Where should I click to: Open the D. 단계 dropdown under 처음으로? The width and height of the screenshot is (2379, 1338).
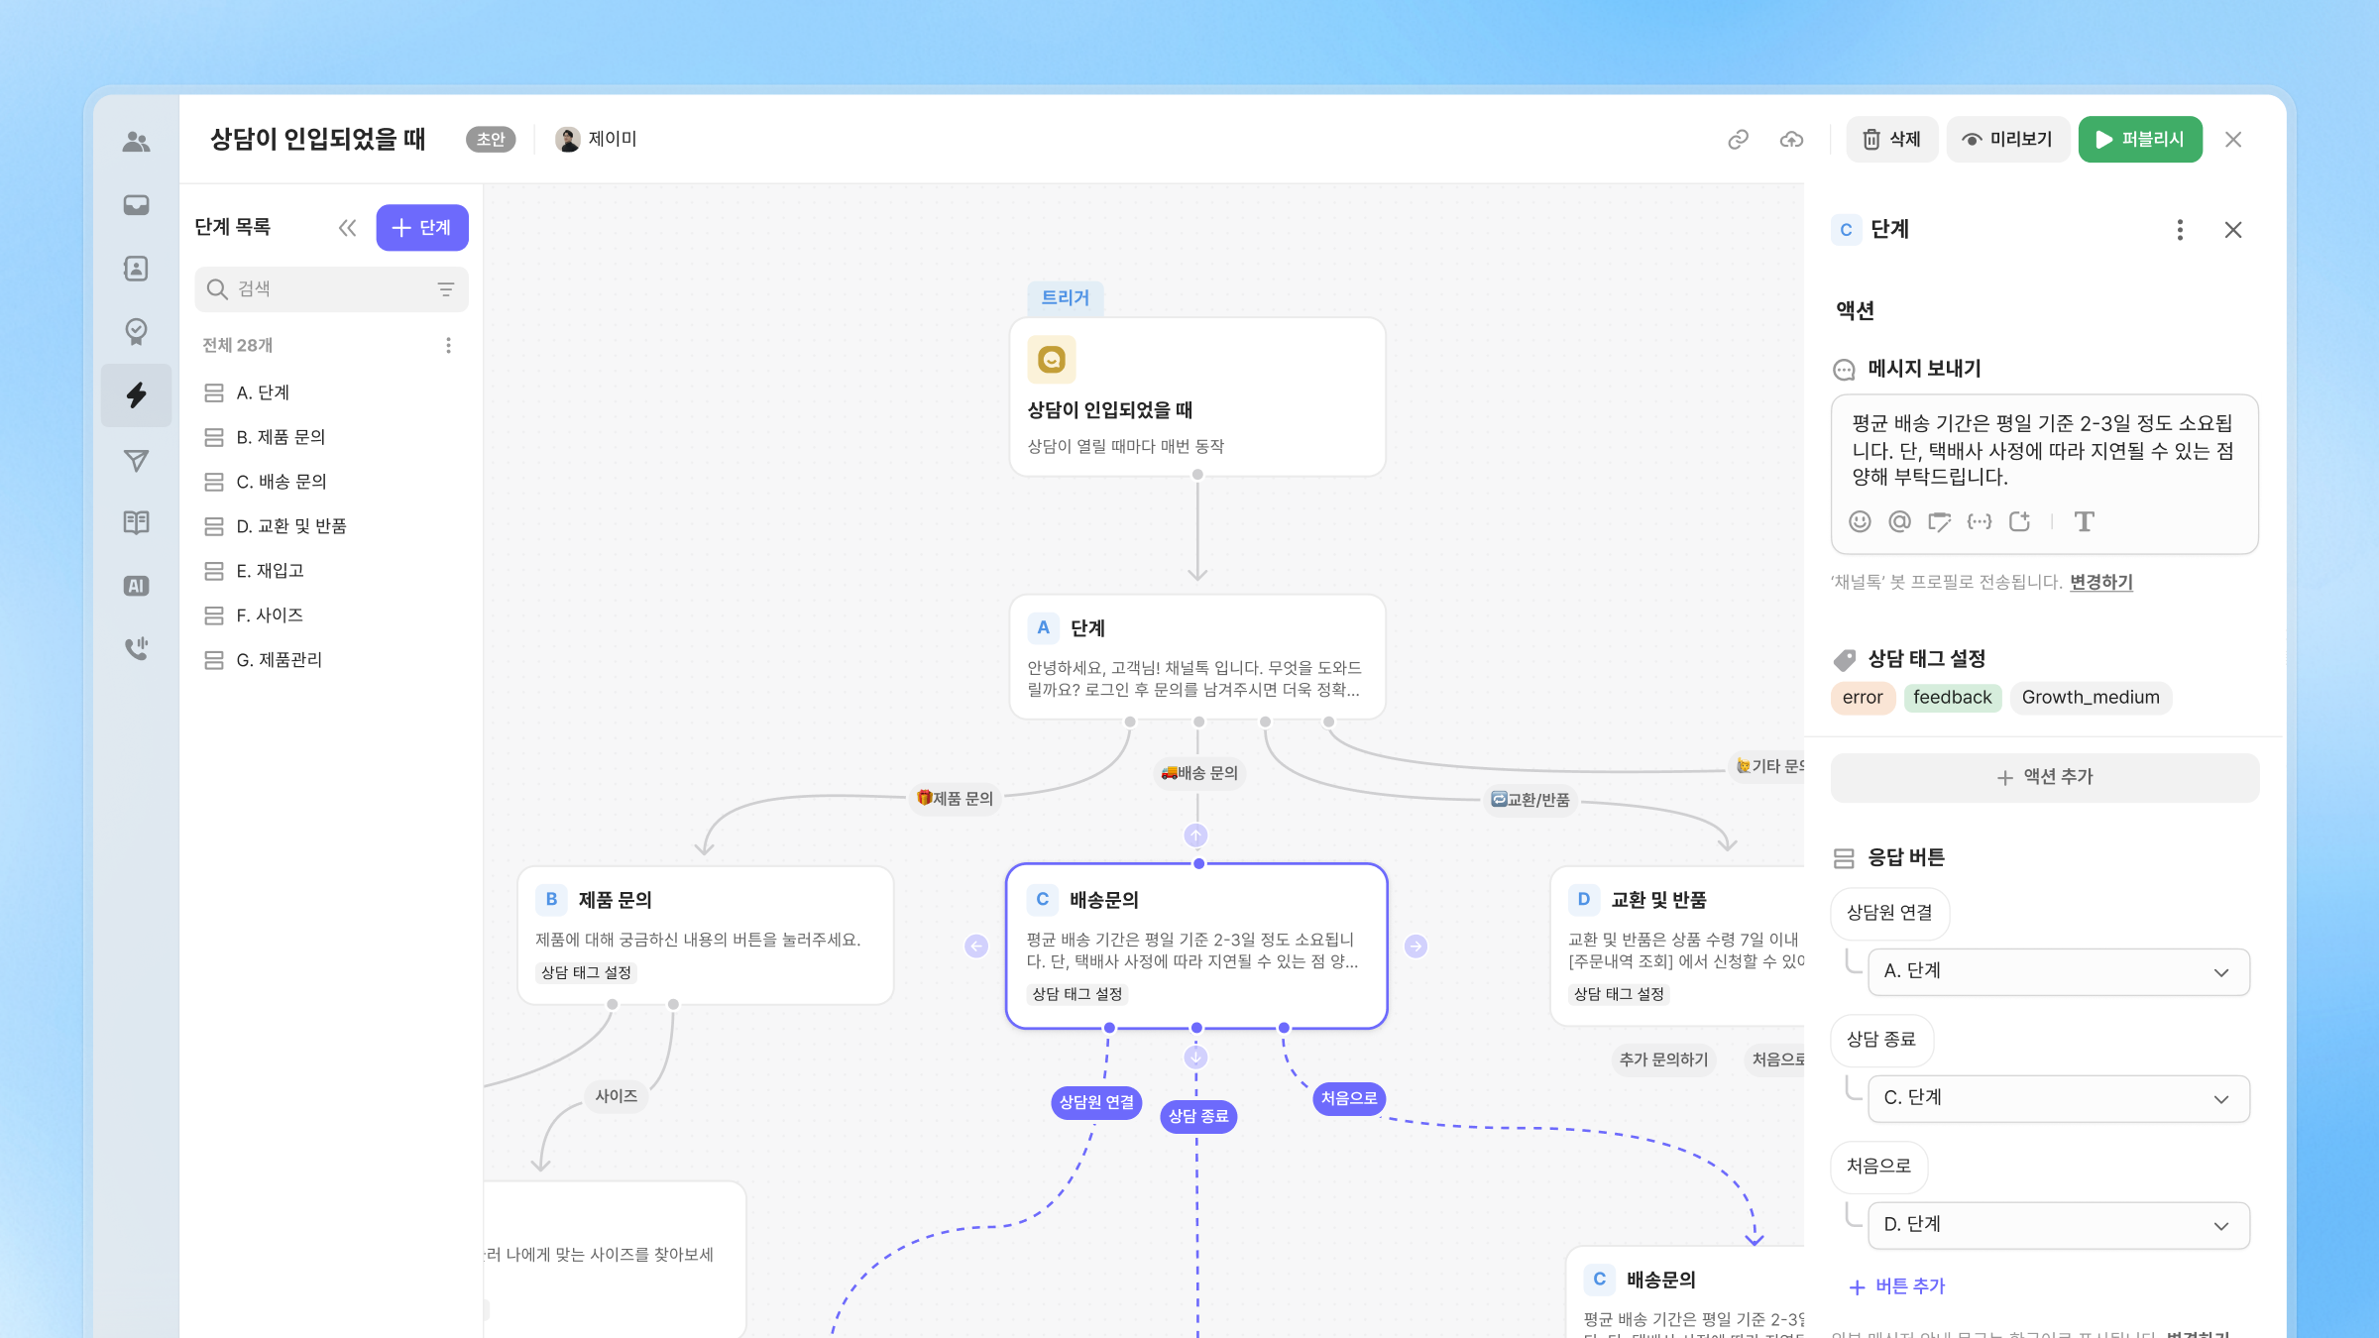pos(2058,1225)
